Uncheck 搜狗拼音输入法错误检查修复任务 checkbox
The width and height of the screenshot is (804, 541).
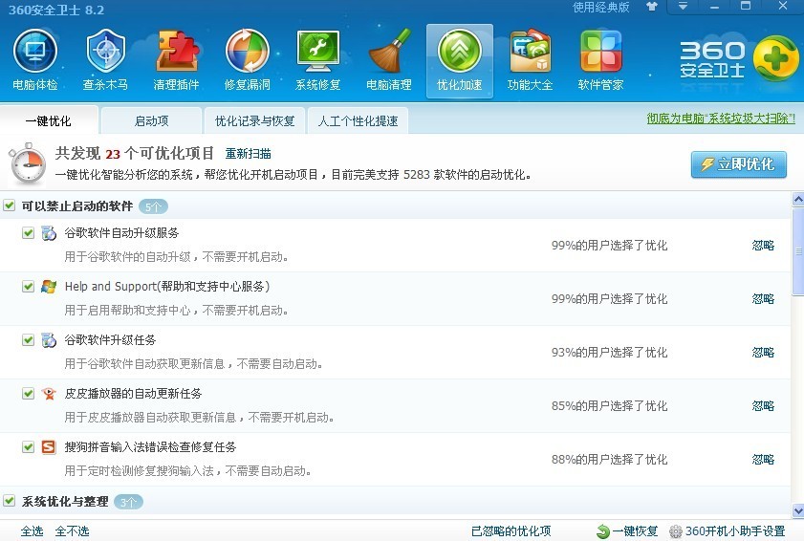coord(28,446)
